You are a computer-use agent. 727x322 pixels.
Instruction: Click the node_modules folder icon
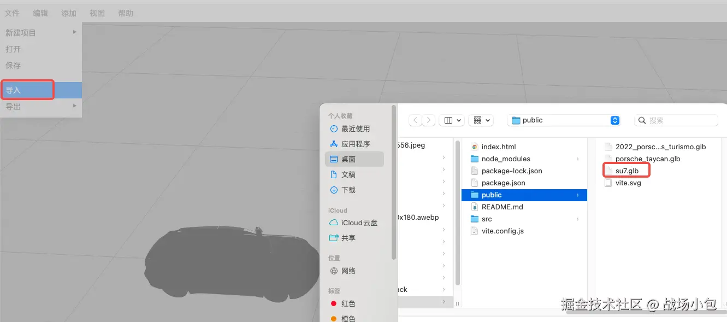(x=475, y=159)
